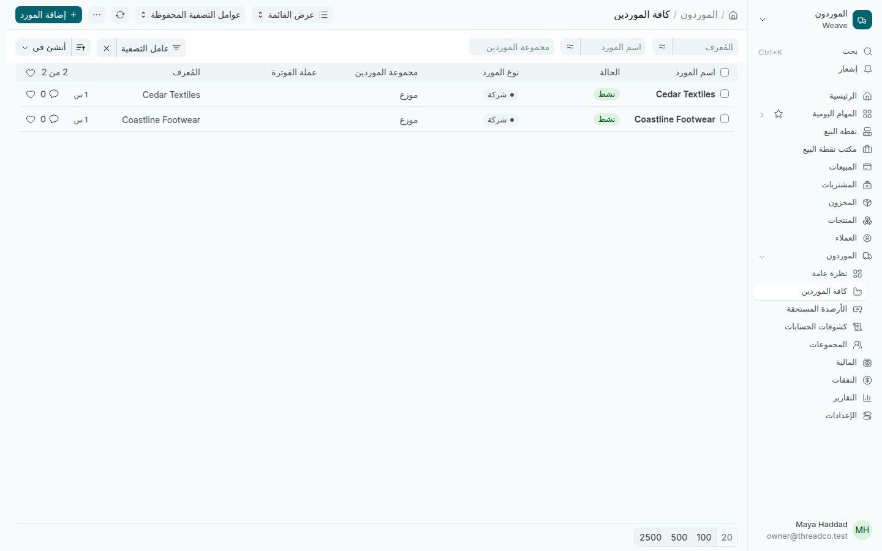Set page size to 500
The height and width of the screenshot is (551, 882).
679,538
